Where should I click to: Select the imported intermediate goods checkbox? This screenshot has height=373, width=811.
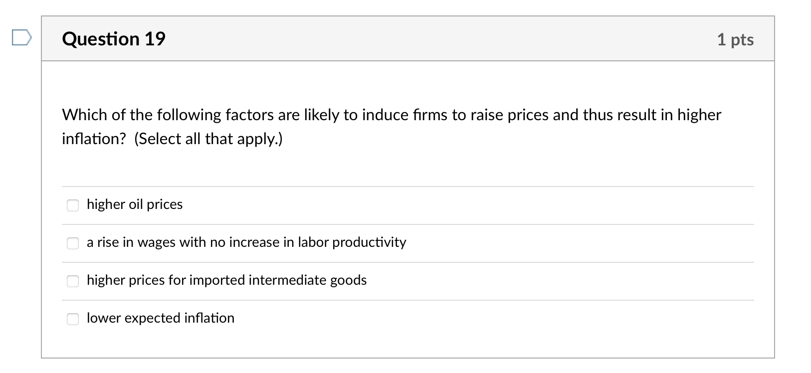pos(73,281)
